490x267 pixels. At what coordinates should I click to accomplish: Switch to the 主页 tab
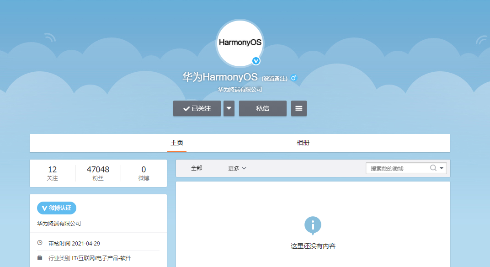177,143
